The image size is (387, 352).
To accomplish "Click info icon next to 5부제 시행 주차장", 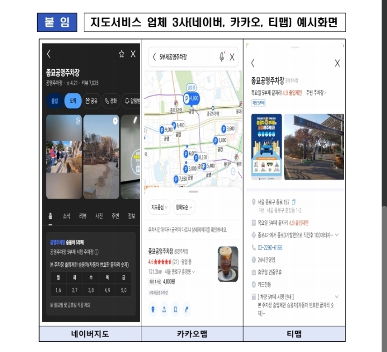I will pyautogui.click(x=97, y=252).
